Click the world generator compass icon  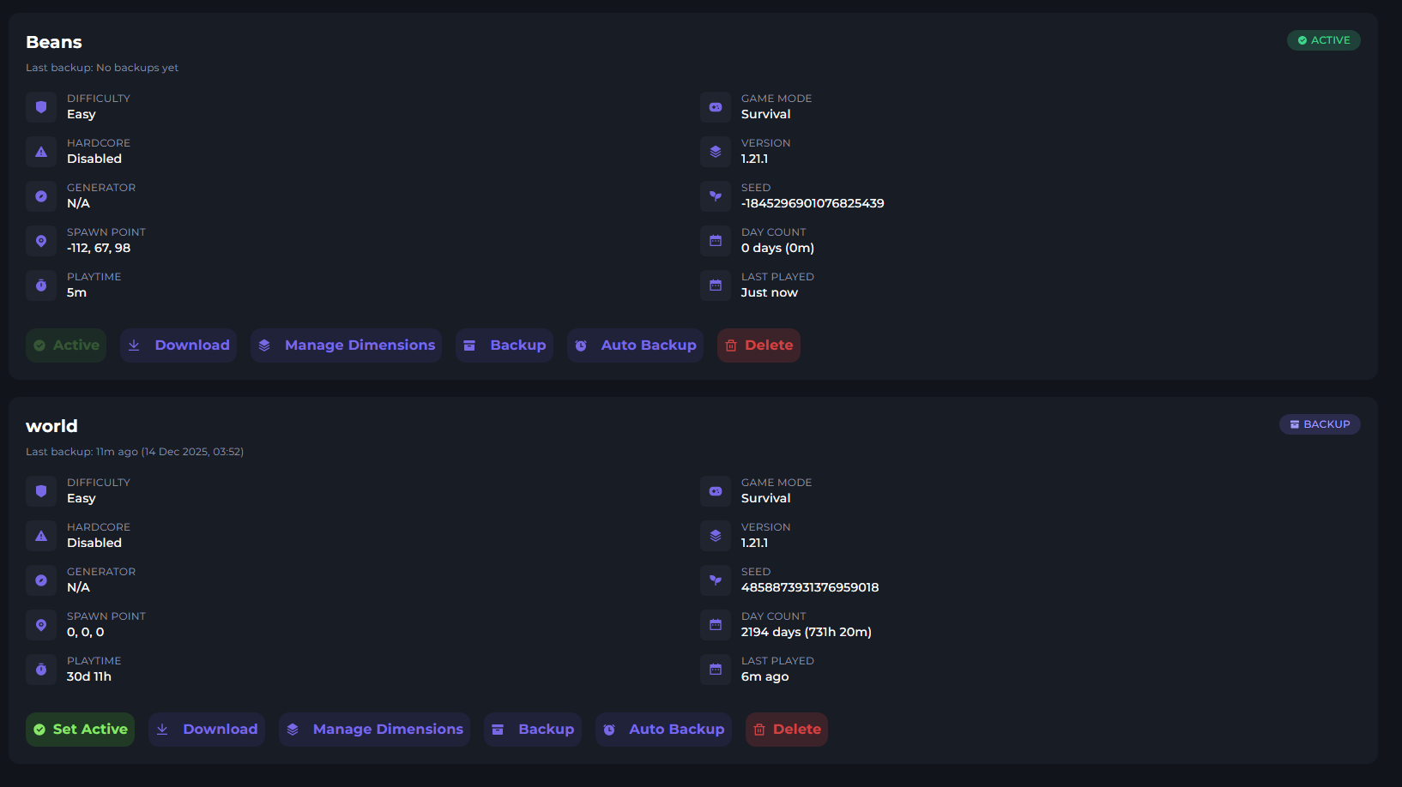41,580
